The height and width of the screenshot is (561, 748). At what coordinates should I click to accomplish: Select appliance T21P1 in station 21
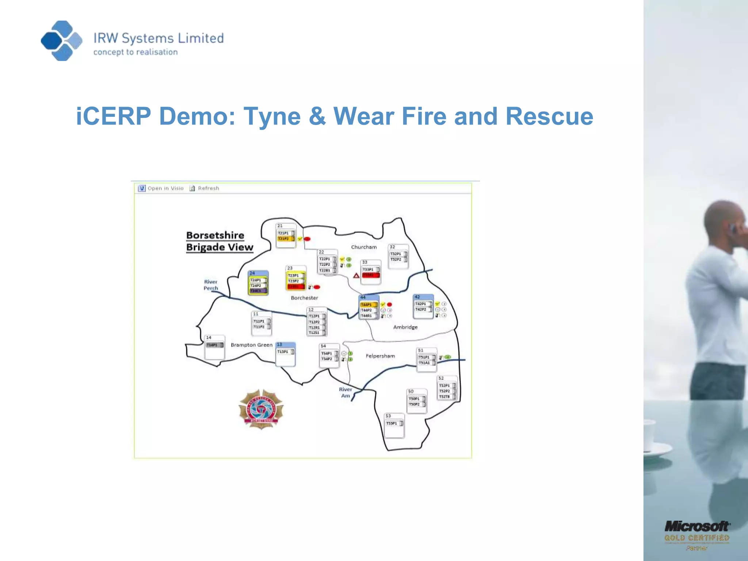[286, 233]
